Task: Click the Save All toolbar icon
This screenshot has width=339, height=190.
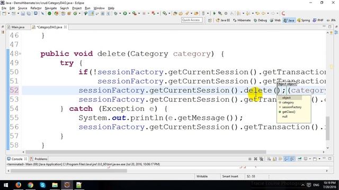Action: [29, 14]
